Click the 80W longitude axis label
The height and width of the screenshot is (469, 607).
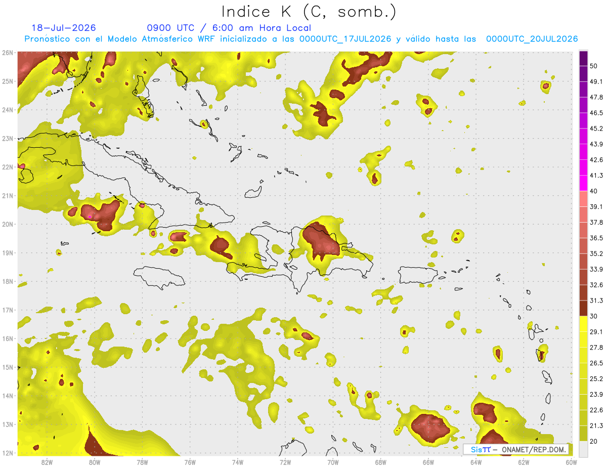[95, 462]
